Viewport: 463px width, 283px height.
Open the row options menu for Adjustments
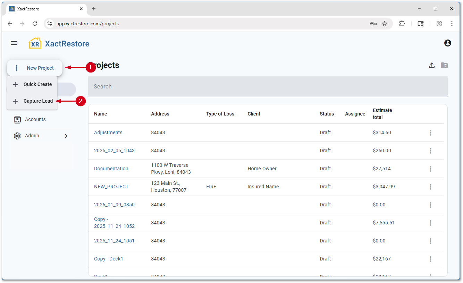(x=430, y=132)
